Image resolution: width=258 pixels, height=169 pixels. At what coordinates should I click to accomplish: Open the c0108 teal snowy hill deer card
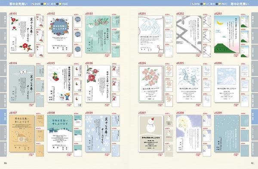point(60,133)
